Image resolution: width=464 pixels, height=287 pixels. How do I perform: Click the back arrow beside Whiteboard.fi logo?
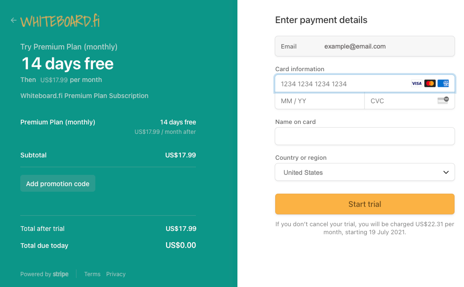(x=13, y=20)
